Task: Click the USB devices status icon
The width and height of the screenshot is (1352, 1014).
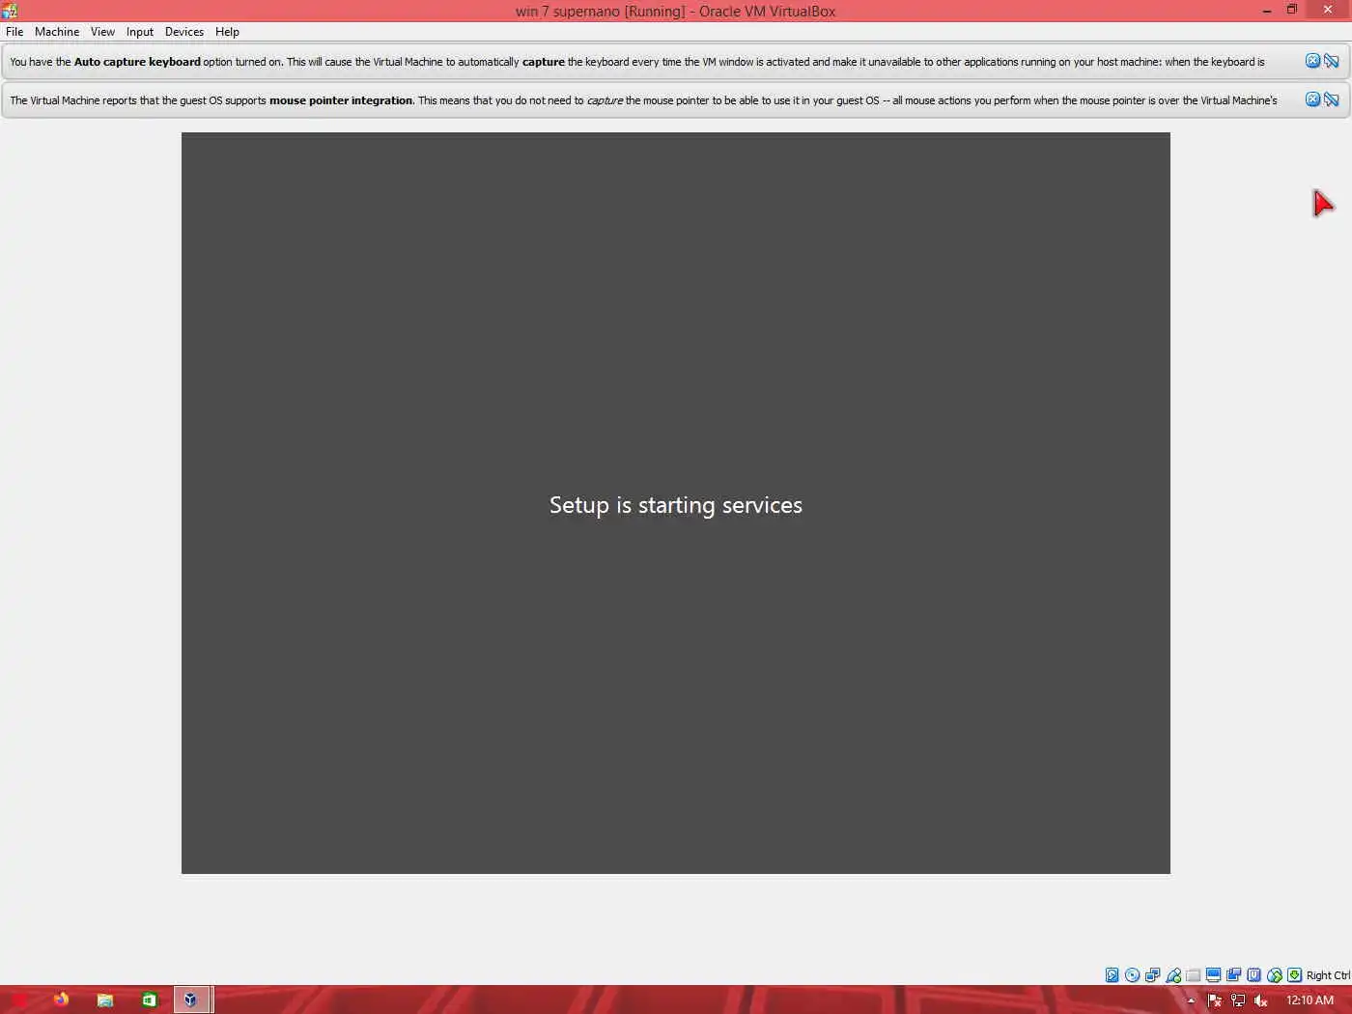Action: point(1172,975)
